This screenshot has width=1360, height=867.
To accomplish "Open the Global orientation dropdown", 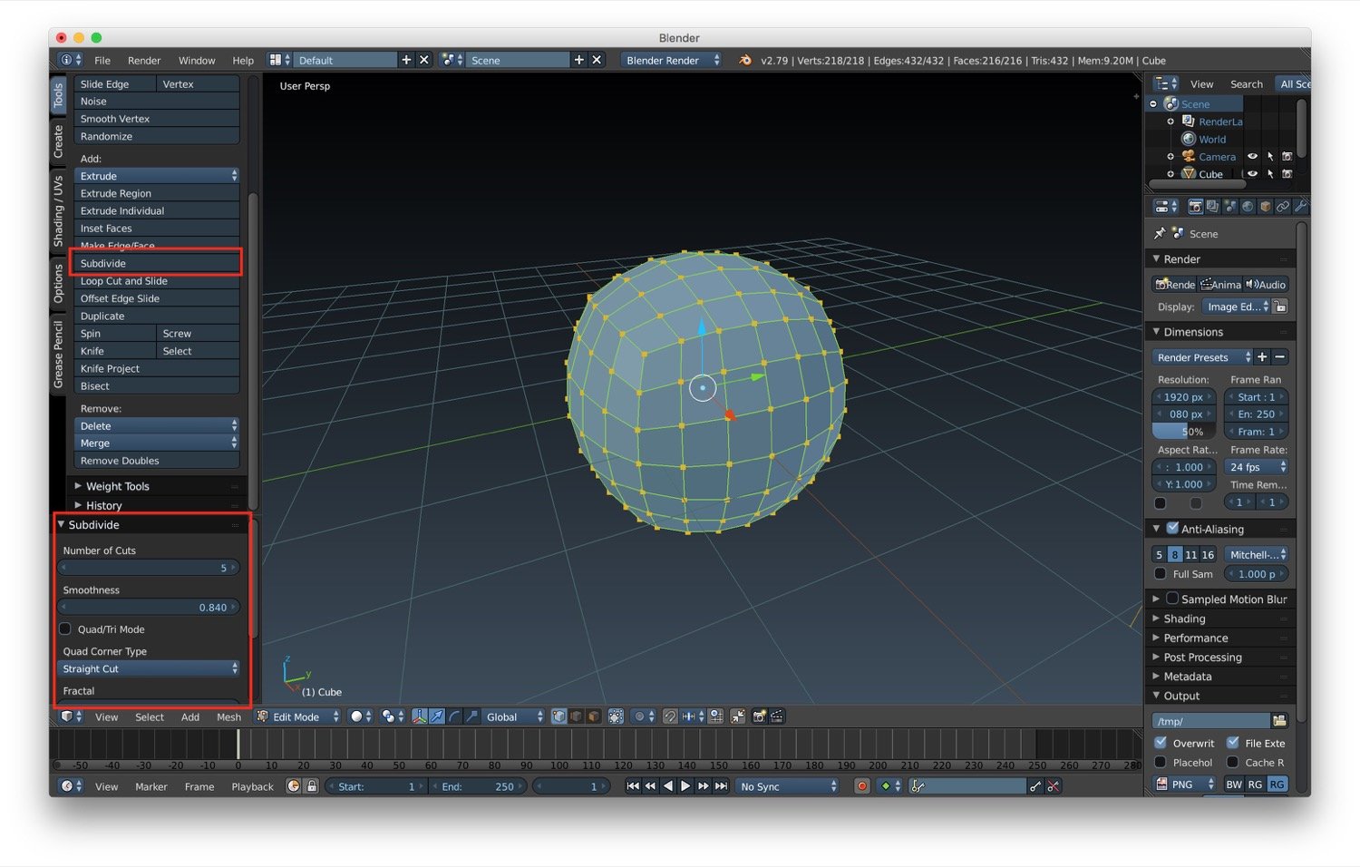I will click(513, 716).
